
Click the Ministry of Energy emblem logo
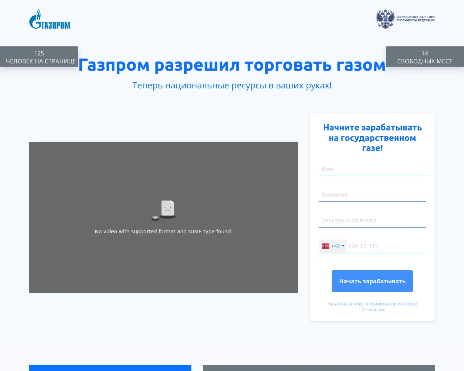coord(405,19)
